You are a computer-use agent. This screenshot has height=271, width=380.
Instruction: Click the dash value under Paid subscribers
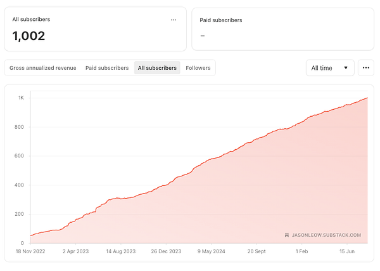click(203, 36)
